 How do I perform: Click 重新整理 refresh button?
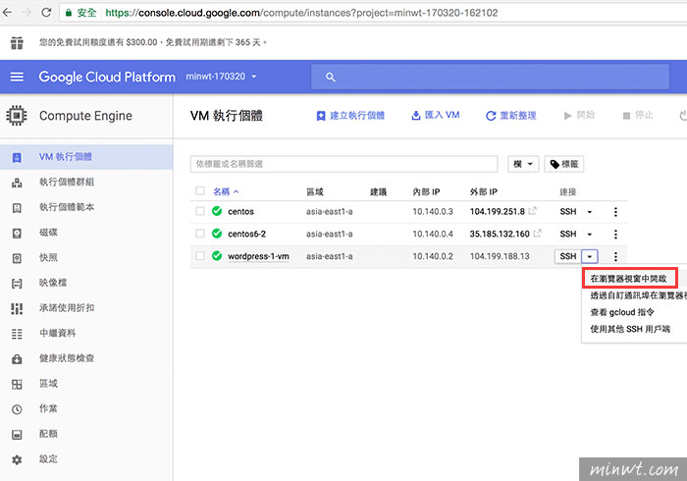tap(511, 116)
